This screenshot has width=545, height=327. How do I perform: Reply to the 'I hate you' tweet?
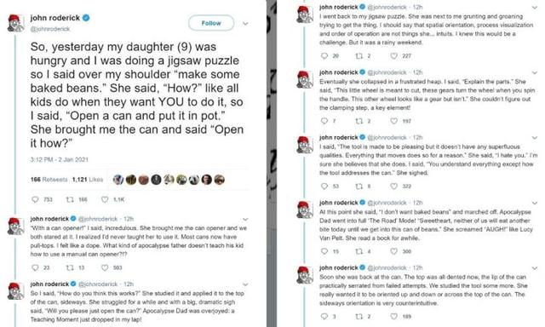point(324,186)
